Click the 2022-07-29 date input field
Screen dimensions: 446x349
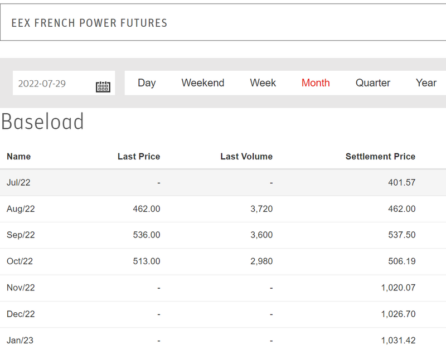[x=51, y=84]
